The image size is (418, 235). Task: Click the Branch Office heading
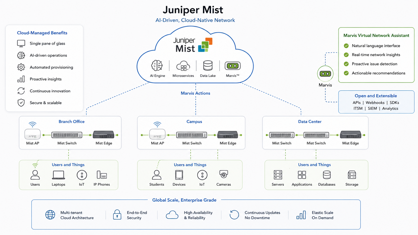[71, 122]
